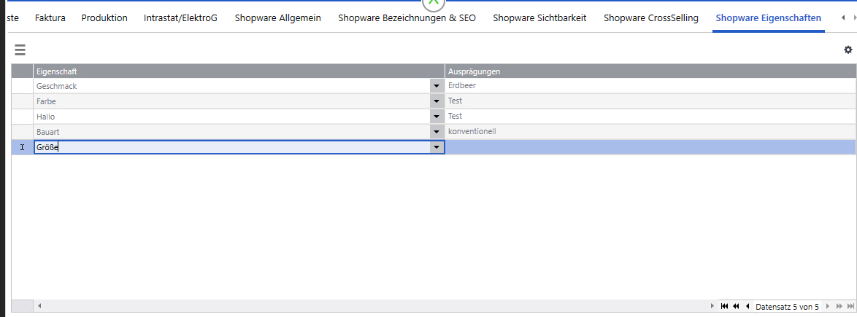
Task: Click the horizontal scrollbar left arrow
Action: tap(39, 307)
